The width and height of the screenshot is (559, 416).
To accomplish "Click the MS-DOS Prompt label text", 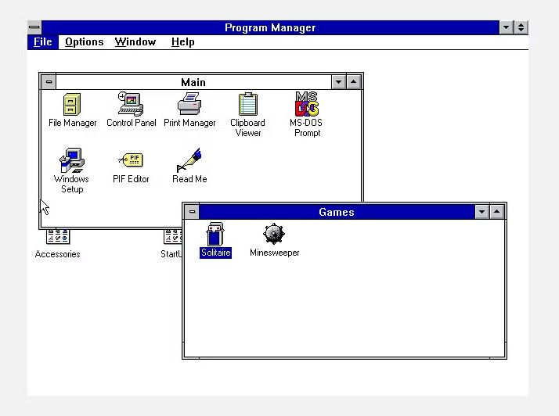I will [307, 127].
